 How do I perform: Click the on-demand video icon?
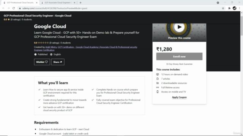[158, 74]
